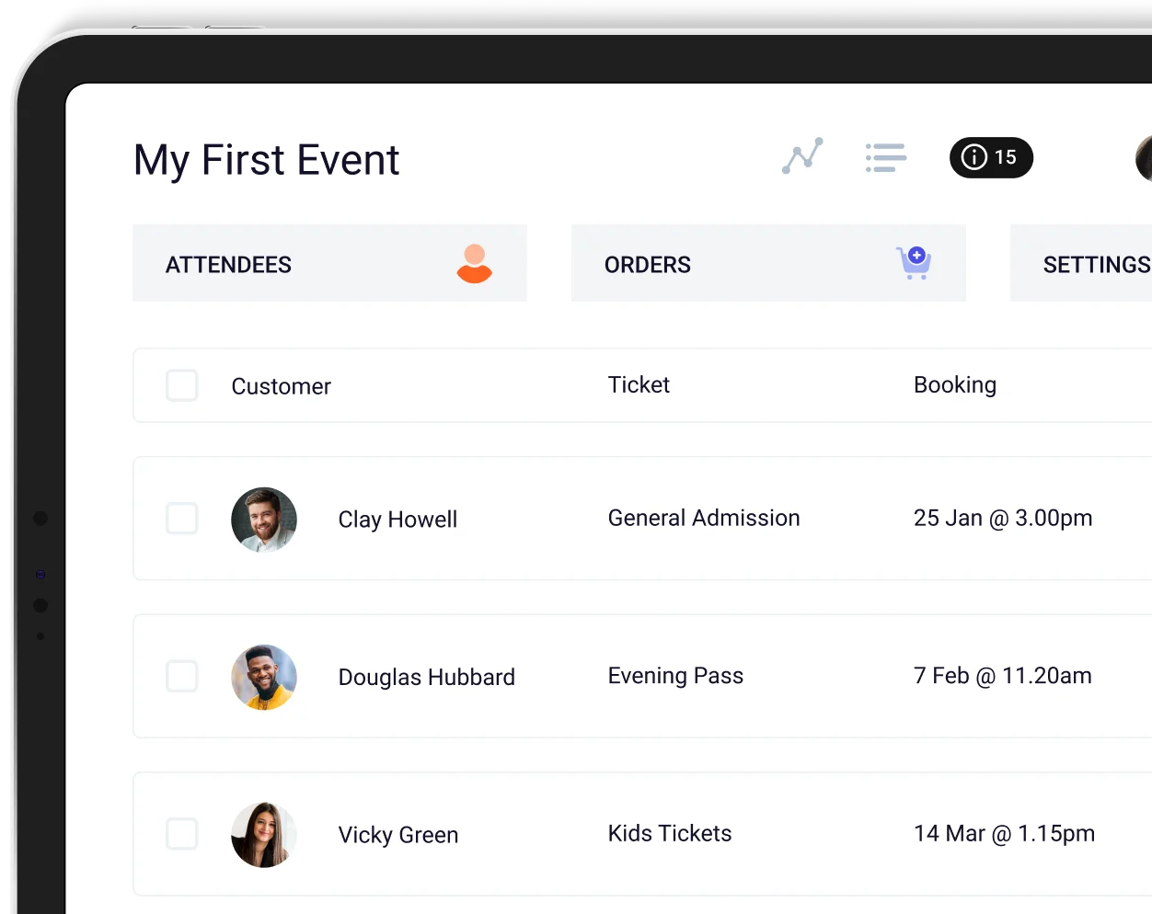Check Clay Howell's row checkbox

click(182, 519)
